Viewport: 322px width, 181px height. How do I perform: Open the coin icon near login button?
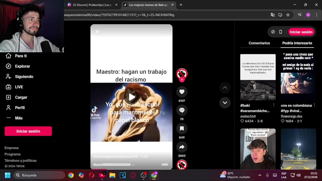273,32
